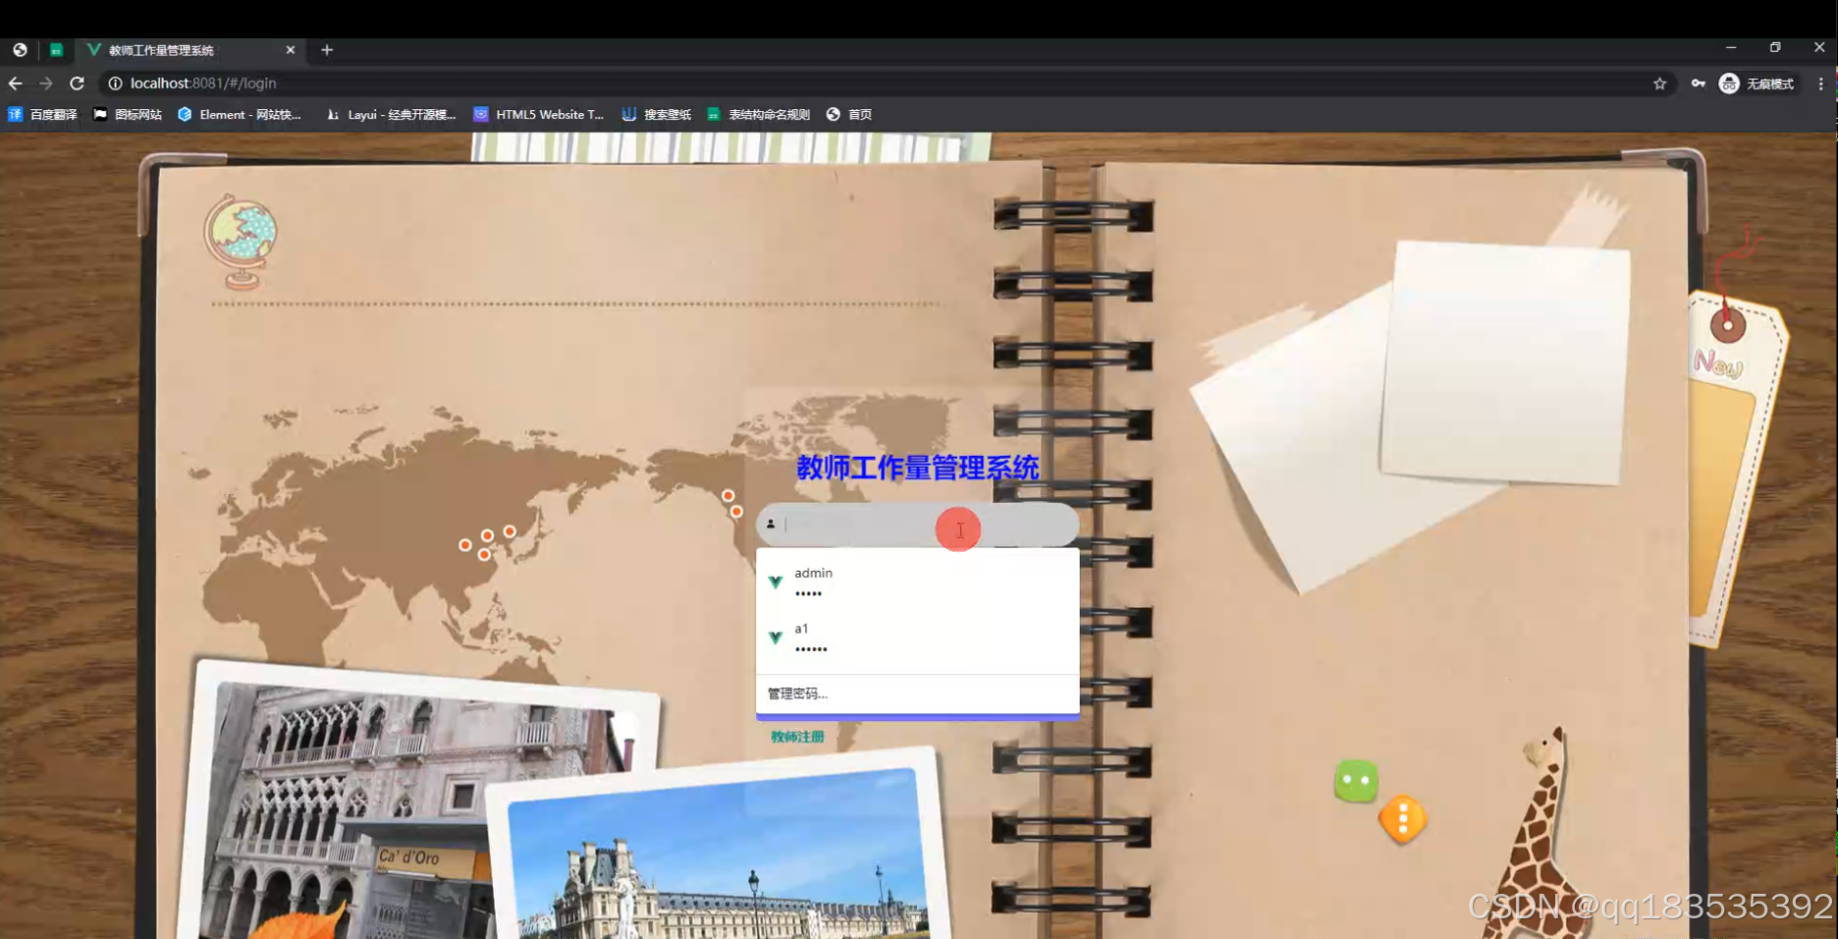Reload the login page
The width and height of the screenshot is (1838, 939).
pos(77,83)
